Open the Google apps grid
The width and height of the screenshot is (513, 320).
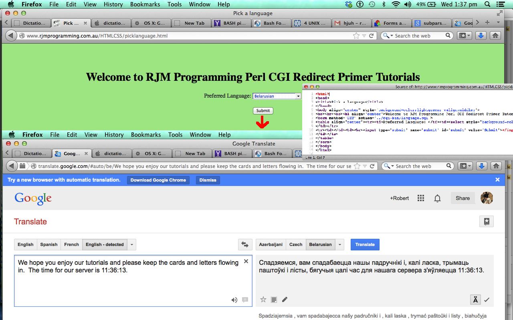click(420, 198)
